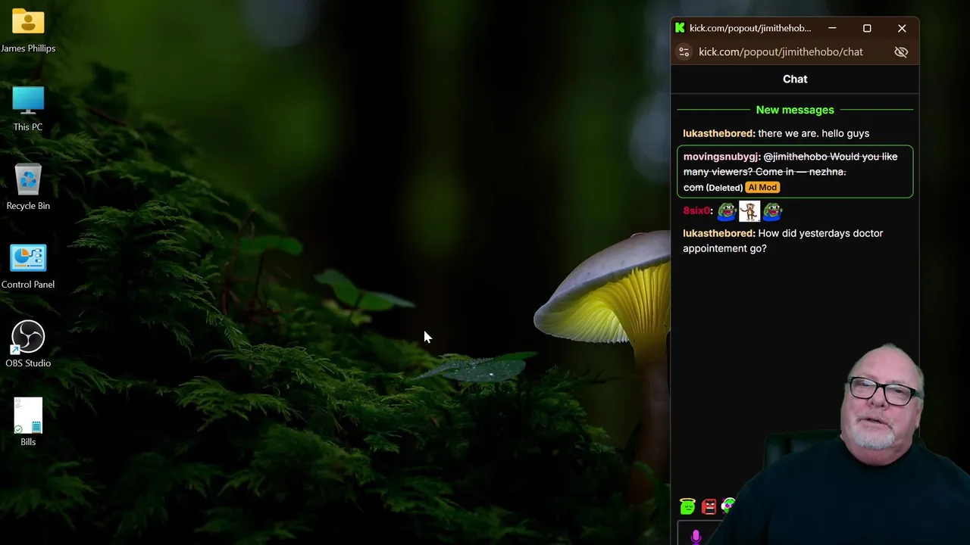Click the monkey emote in 8six0's message
The width and height of the screenshot is (970, 545).
749,211
